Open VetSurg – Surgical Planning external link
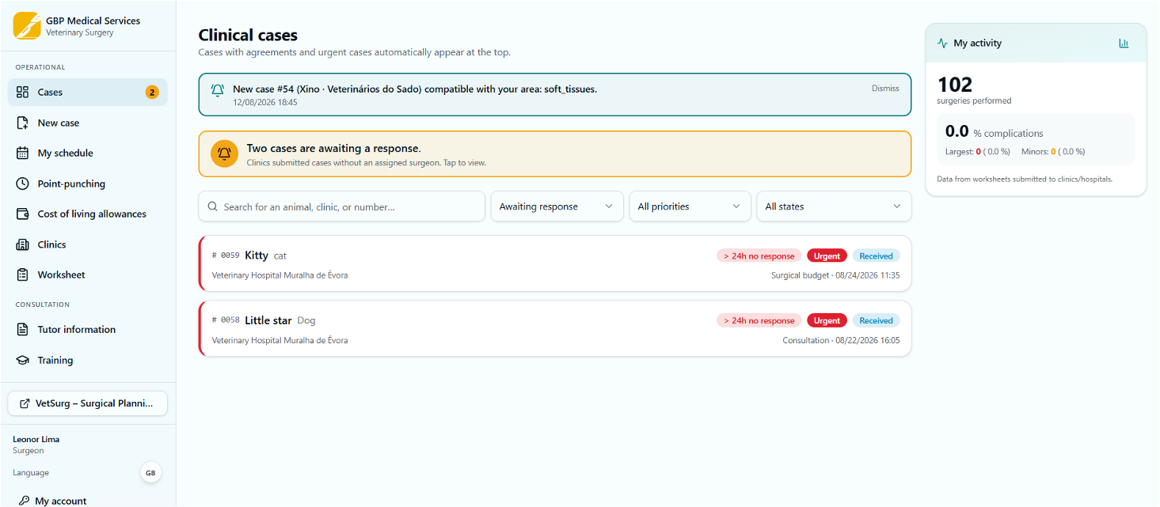Viewport: 1160px width, 507px height. point(87,403)
